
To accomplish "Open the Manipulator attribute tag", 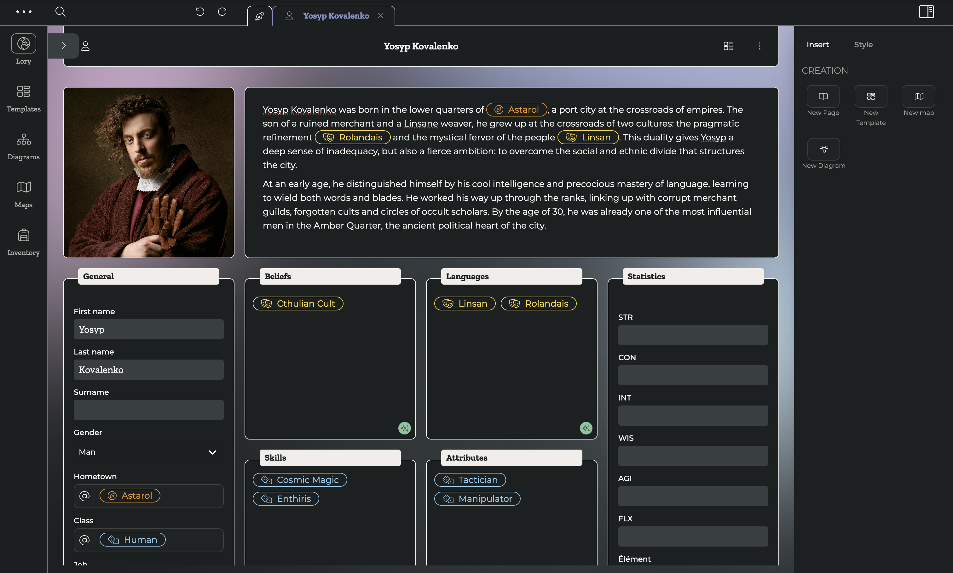I will tap(478, 499).
